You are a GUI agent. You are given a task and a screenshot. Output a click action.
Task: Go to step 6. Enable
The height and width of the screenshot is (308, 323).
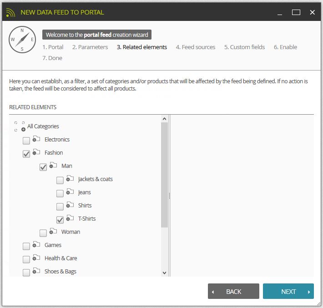[x=285, y=47]
